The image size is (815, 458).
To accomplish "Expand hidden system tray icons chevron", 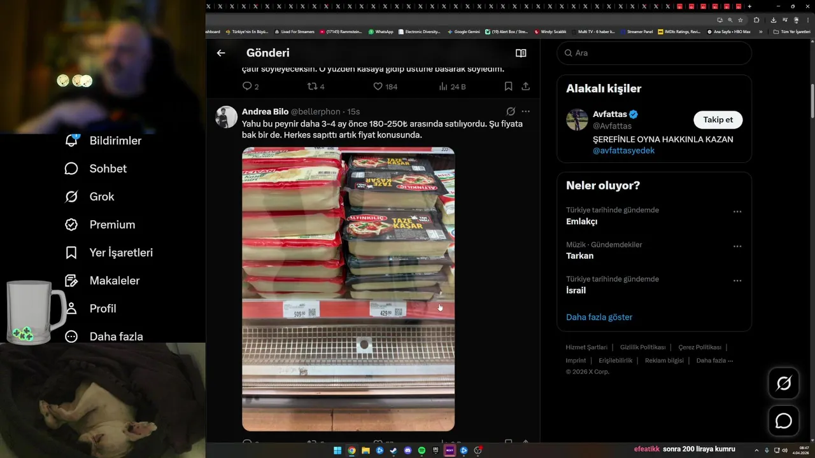I will click(x=756, y=450).
